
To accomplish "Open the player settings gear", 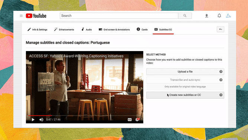I will point(137,120).
